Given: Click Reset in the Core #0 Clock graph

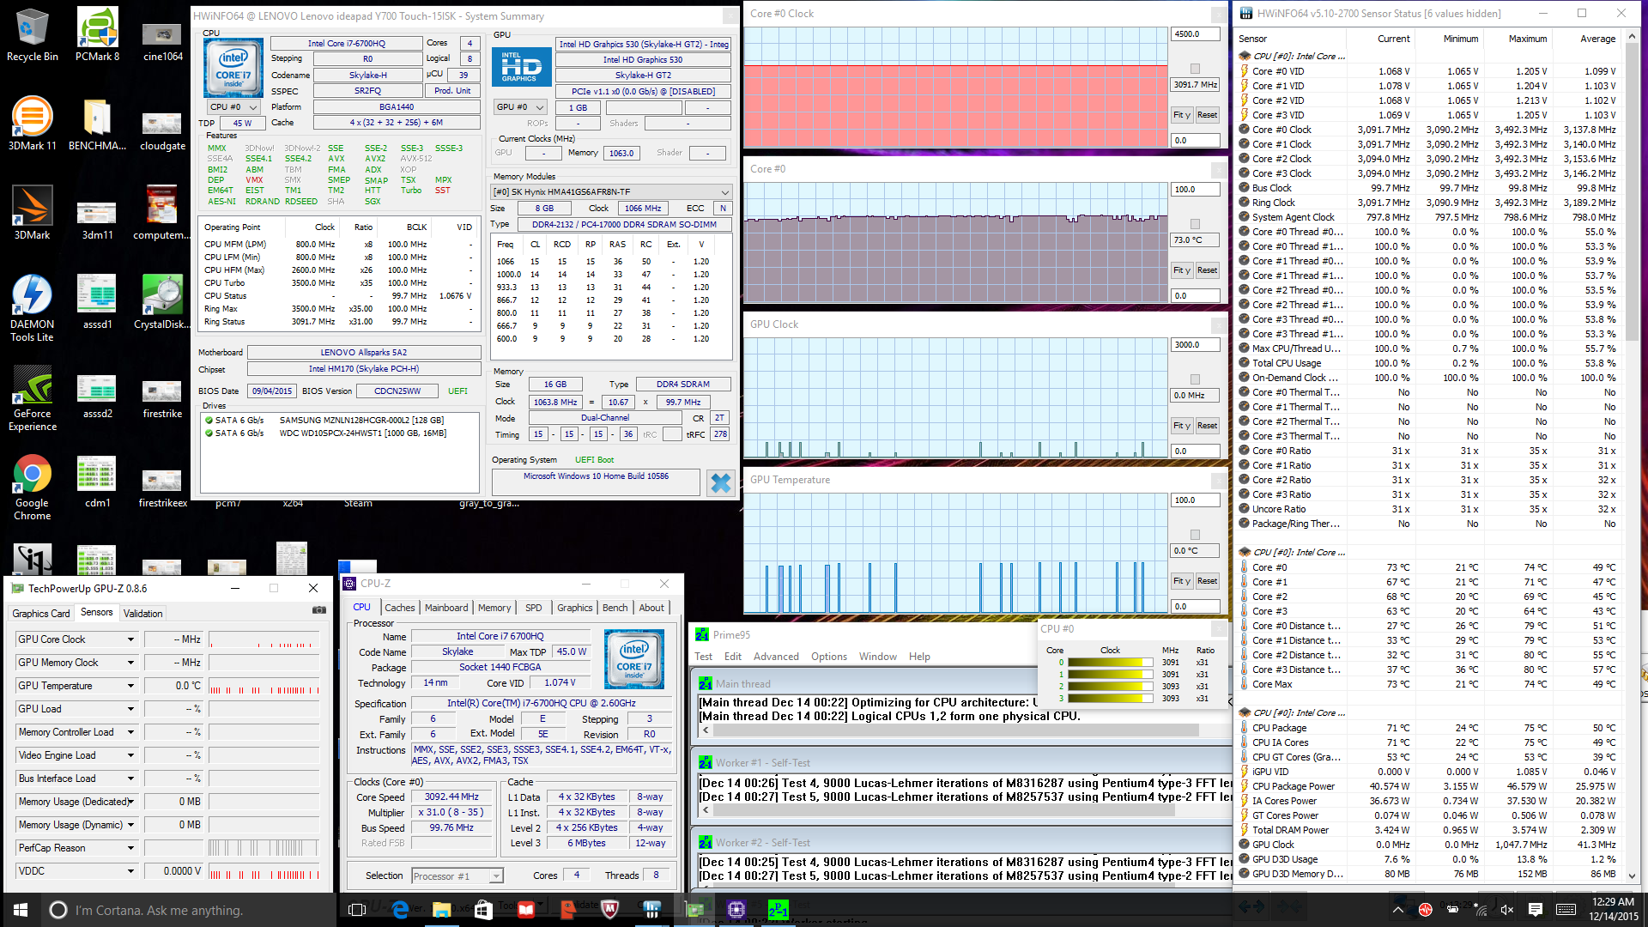Looking at the screenshot, I should tap(1207, 115).
